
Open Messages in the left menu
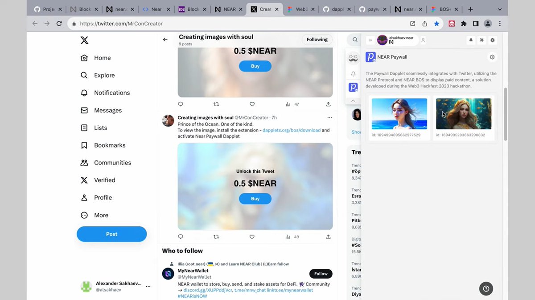101,110
